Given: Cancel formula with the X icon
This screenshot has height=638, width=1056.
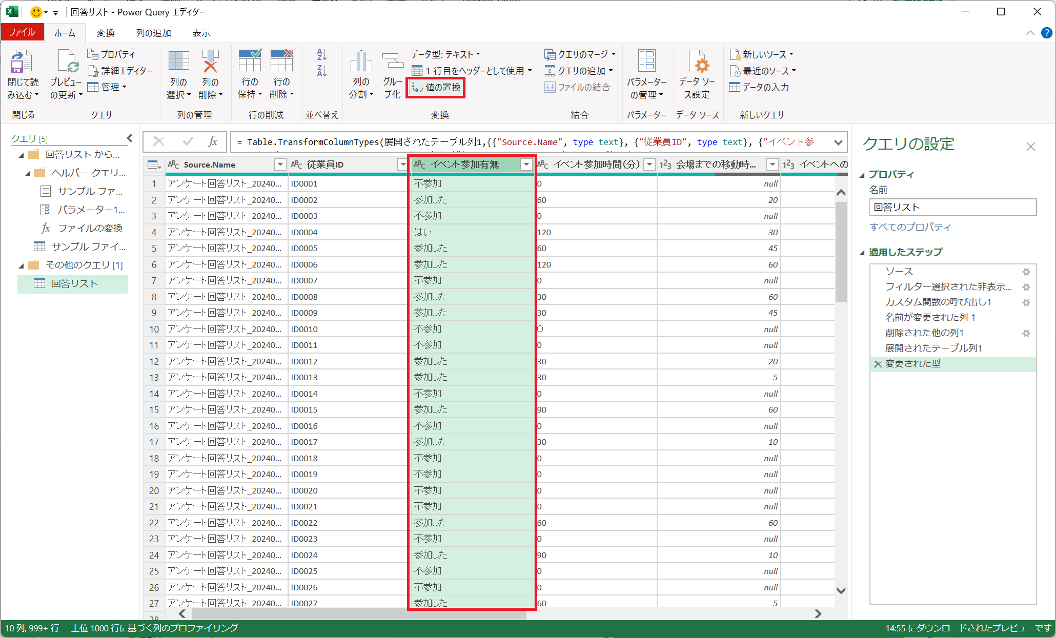Looking at the screenshot, I should click(x=159, y=142).
